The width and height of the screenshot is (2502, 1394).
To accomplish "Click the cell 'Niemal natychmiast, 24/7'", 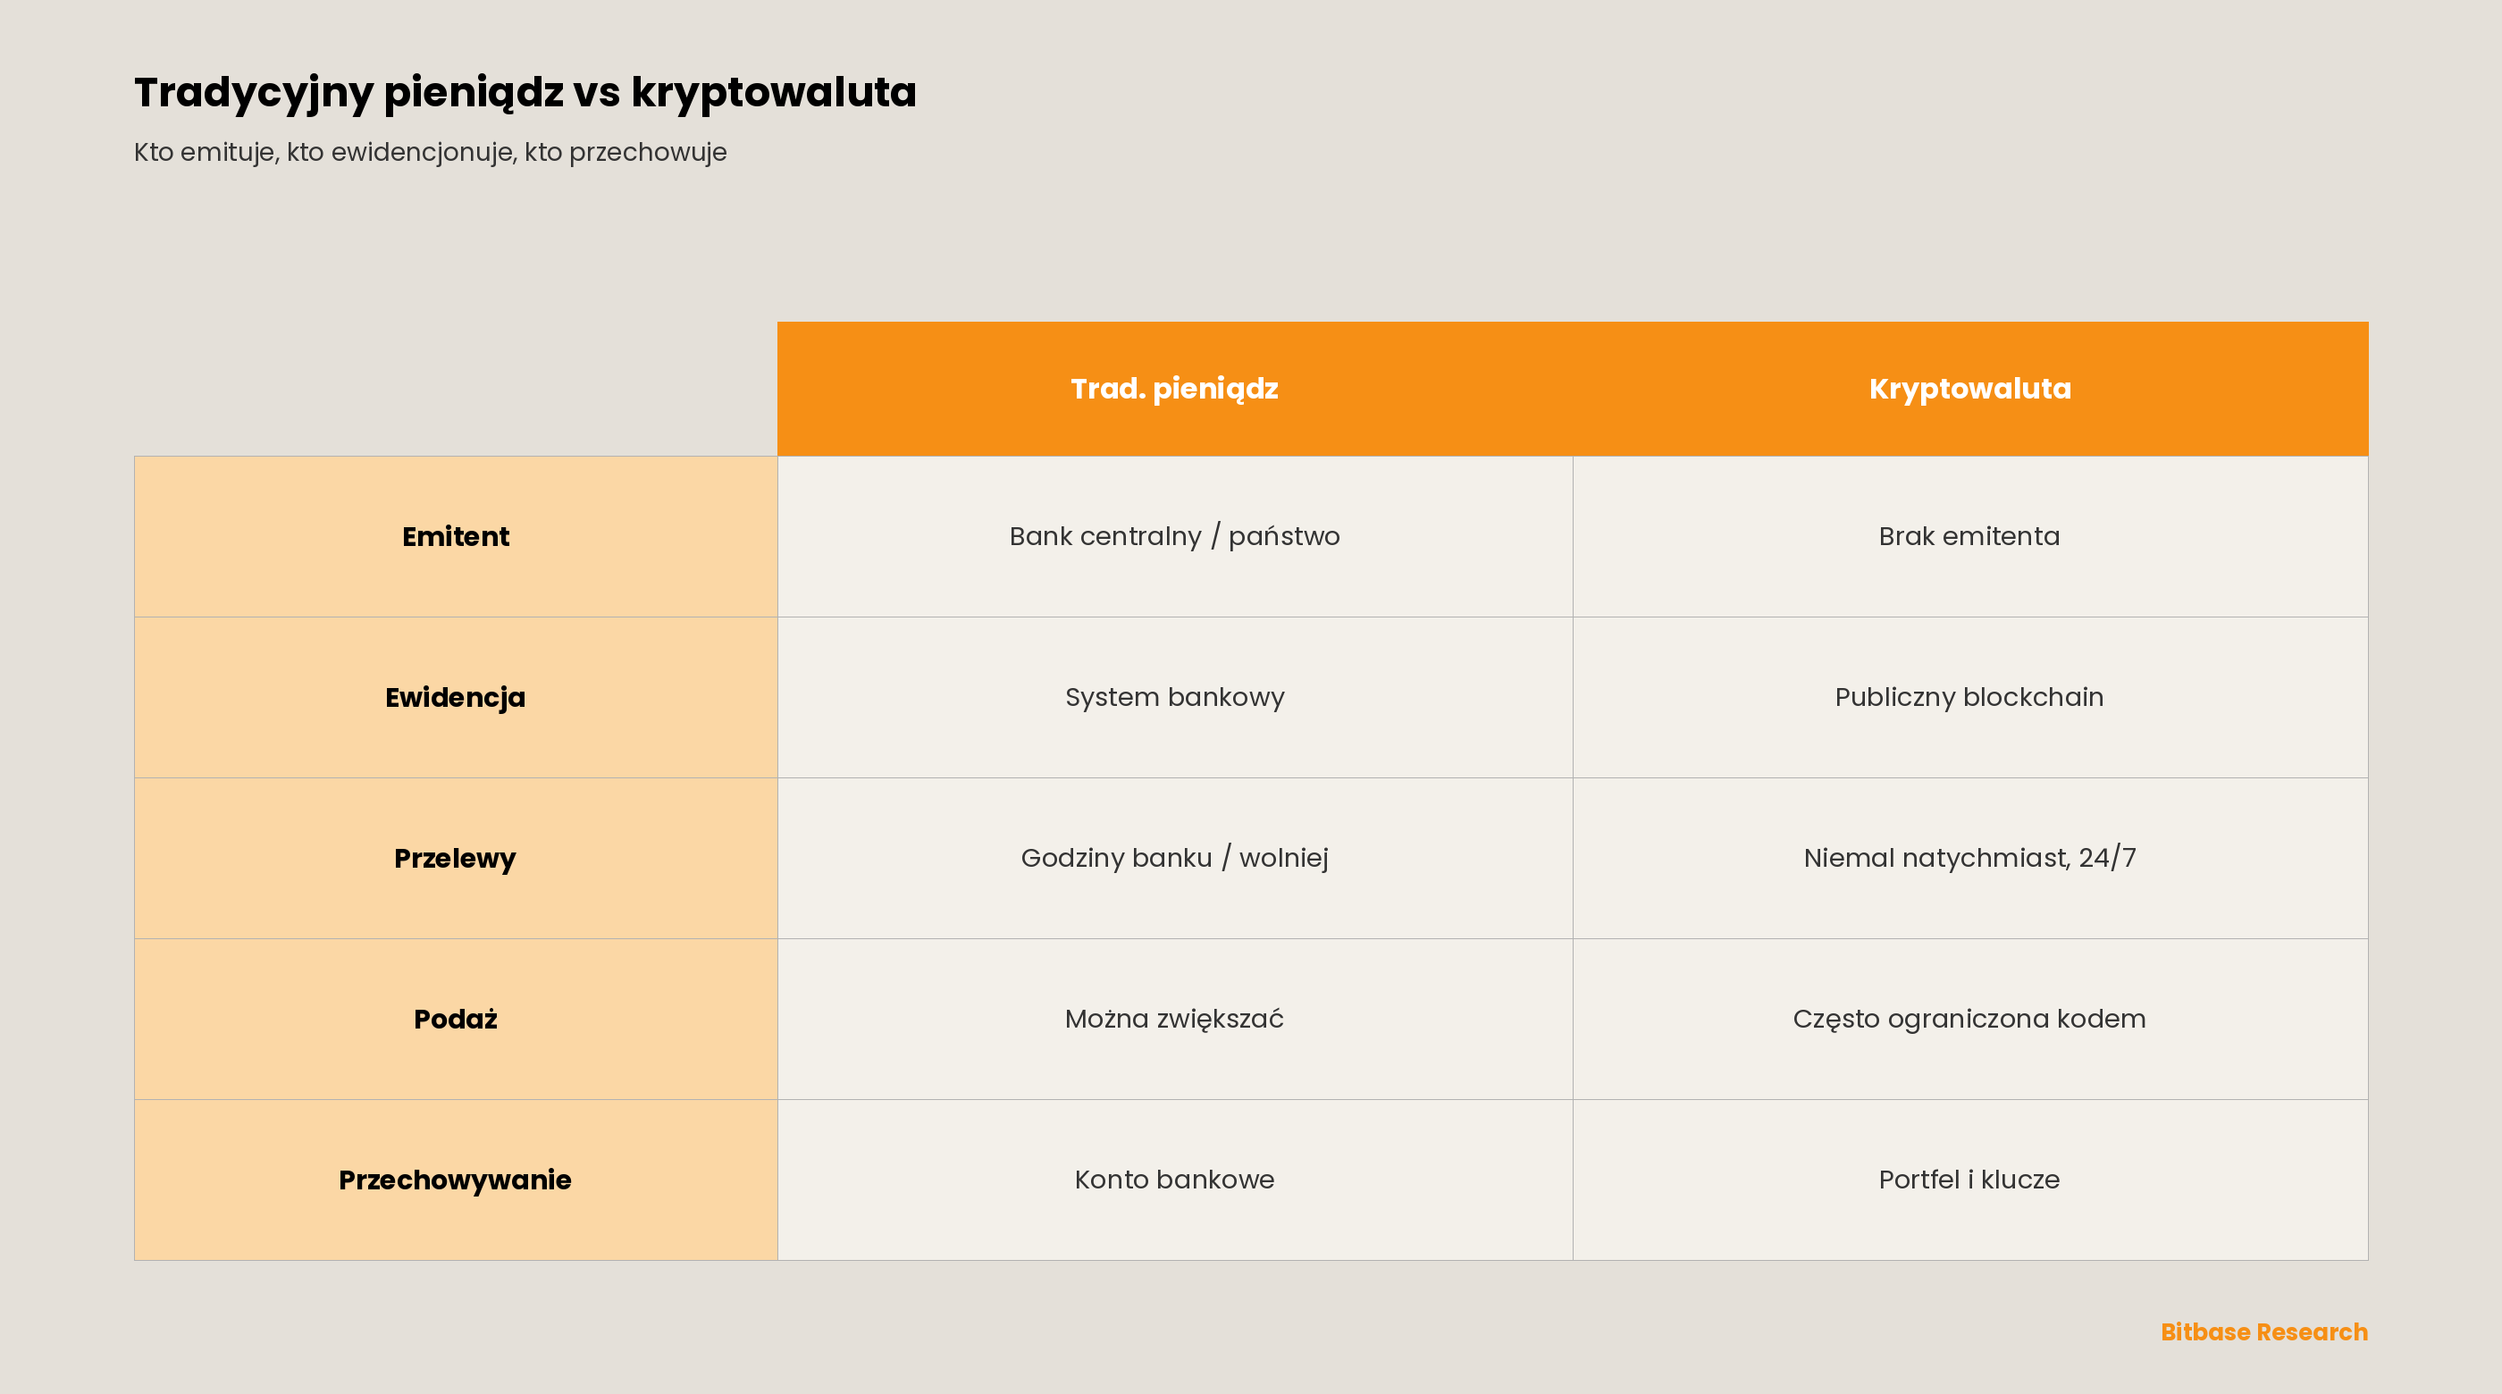I will click(1969, 858).
